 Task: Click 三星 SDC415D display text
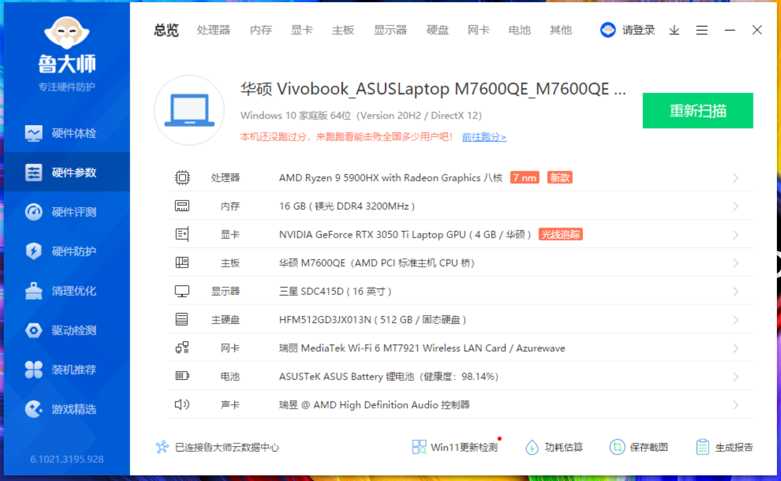pos(335,291)
